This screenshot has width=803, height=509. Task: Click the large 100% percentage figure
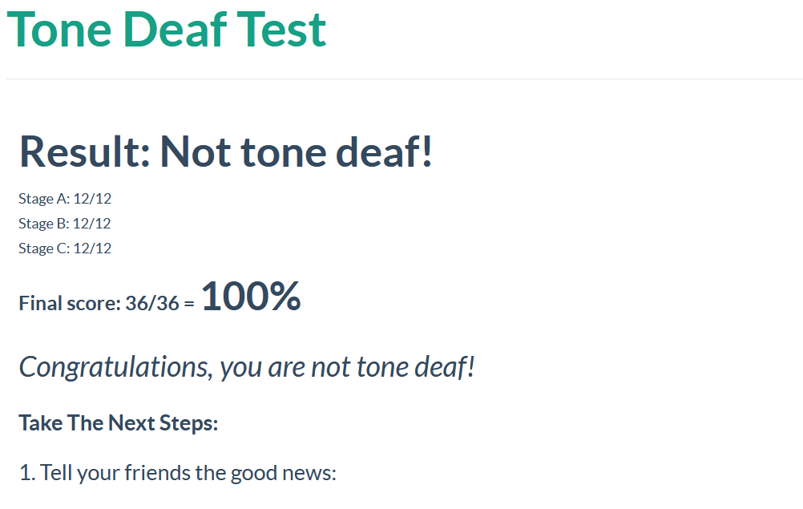(x=251, y=297)
